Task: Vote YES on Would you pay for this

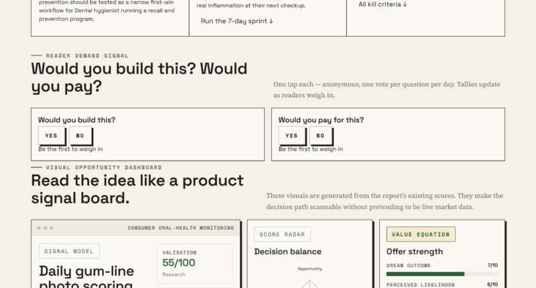Action: [x=291, y=136]
